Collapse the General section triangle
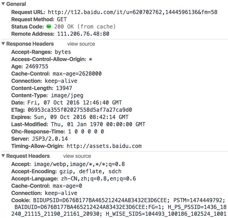The width and height of the screenshot is (228, 218). coord(3,5)
